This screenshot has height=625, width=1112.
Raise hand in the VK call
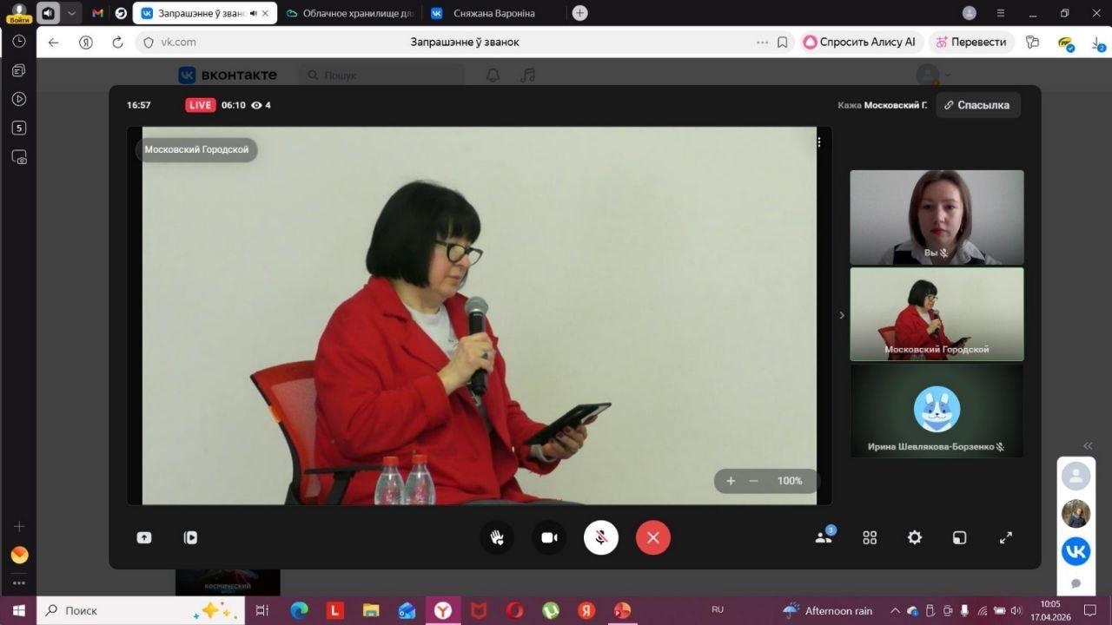(x=497, y=537)
